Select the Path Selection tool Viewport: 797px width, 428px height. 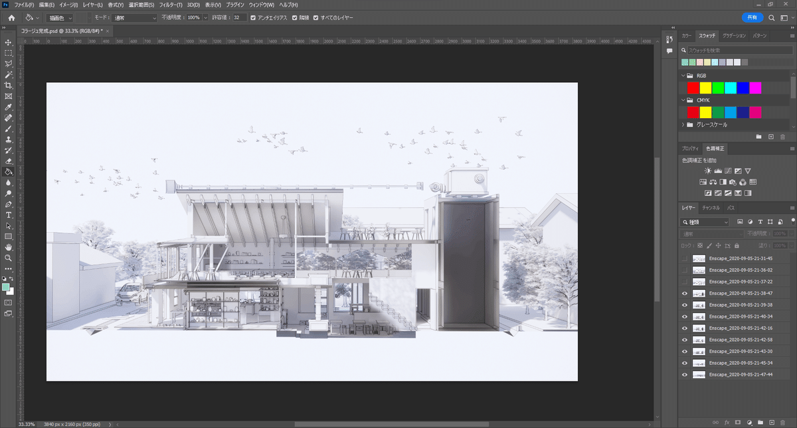[9, 226]
